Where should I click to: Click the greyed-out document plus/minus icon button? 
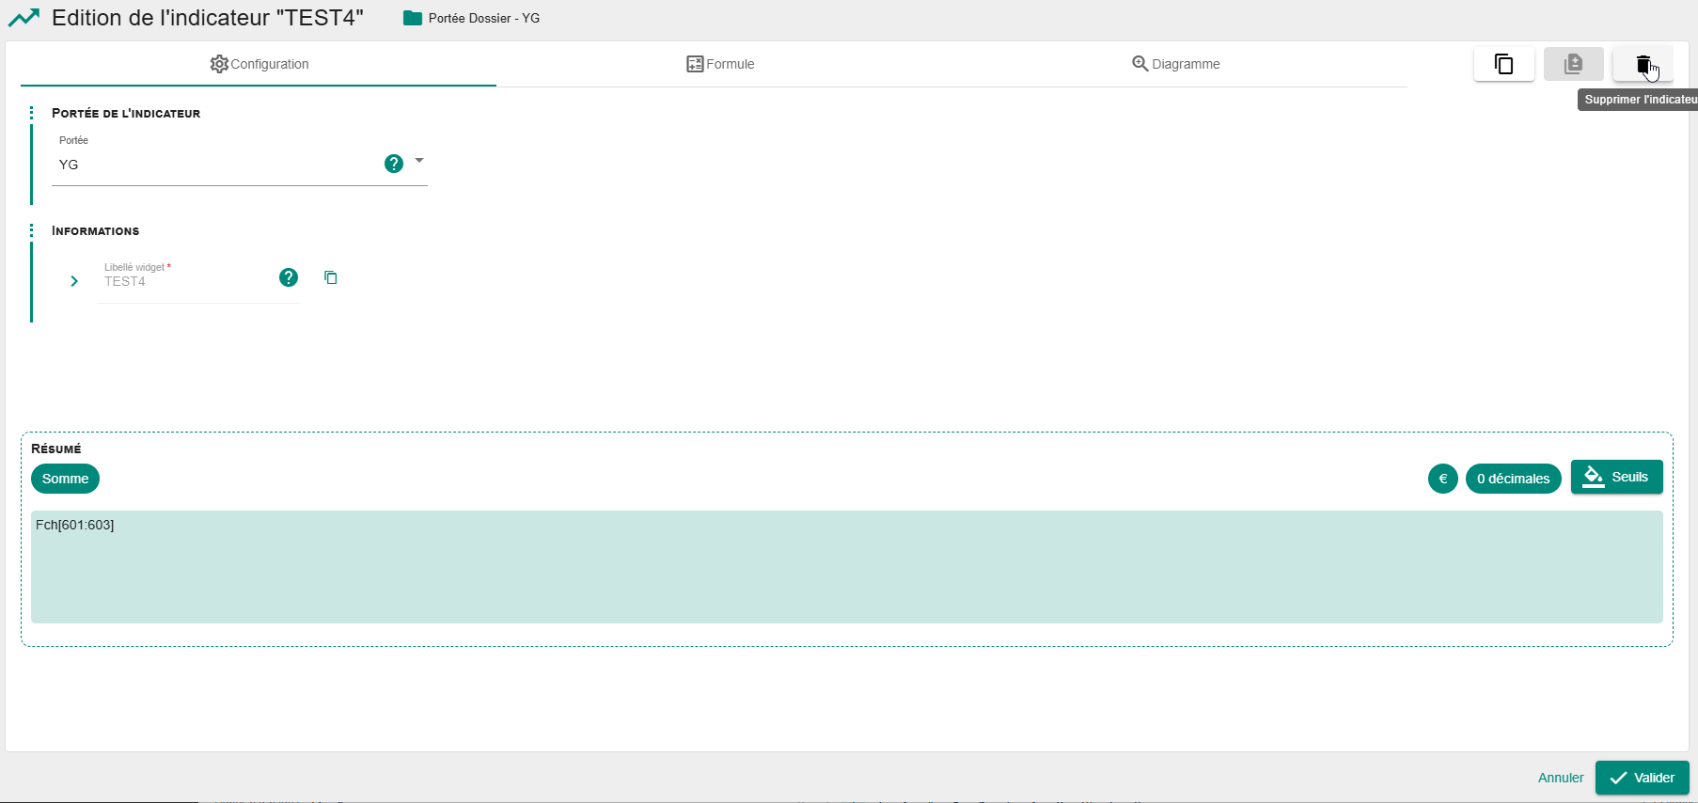pyautogui.click(x=1573, y=64)
